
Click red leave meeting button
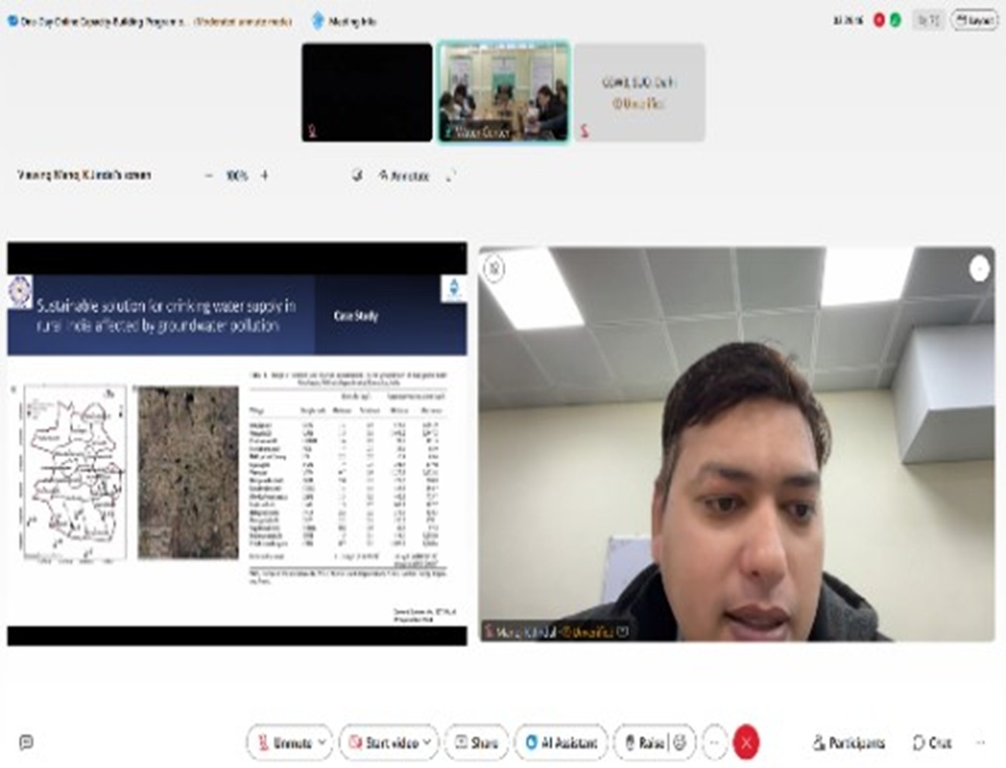746,742
